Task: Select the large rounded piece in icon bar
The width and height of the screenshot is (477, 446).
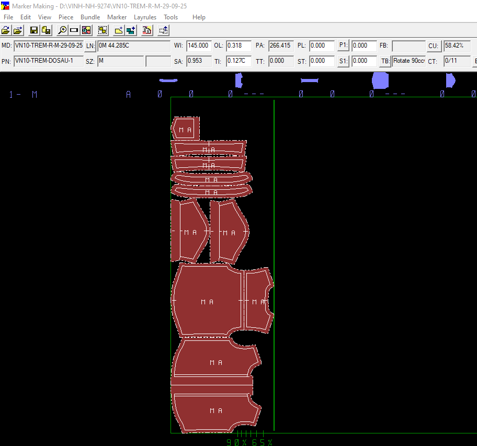Action: [380, 81]
